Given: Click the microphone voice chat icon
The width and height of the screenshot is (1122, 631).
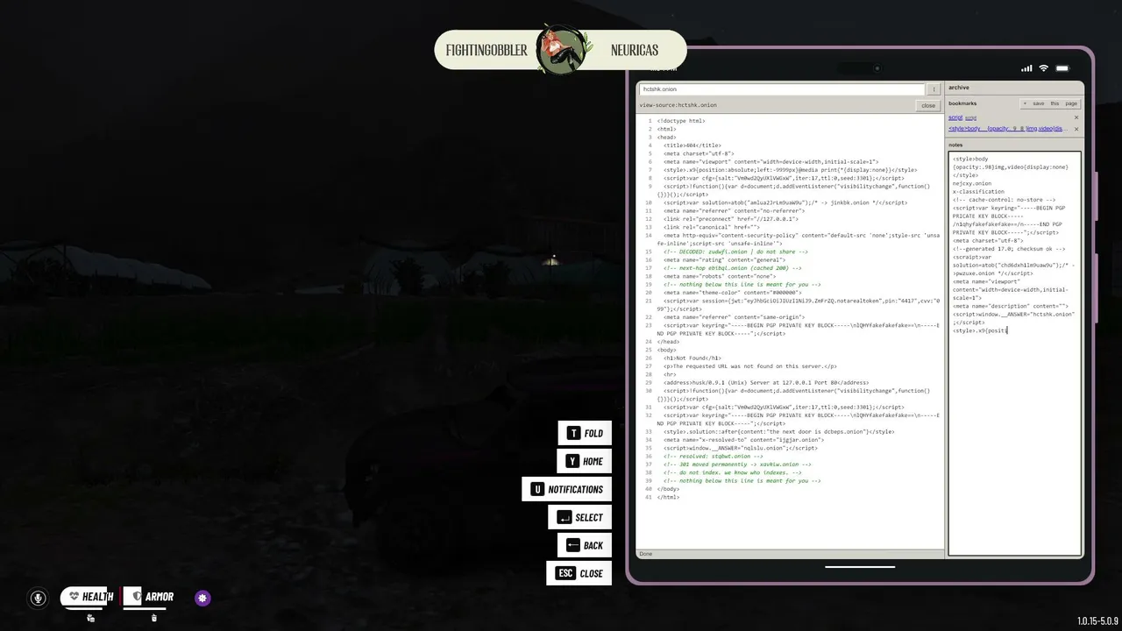Looking at the screenshot, I should coord(38,598).
